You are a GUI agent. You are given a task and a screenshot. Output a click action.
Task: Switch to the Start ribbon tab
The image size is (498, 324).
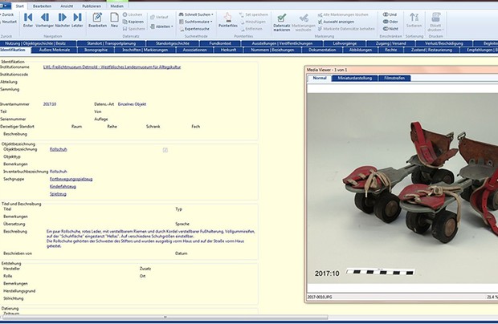[x=20, y=6]
